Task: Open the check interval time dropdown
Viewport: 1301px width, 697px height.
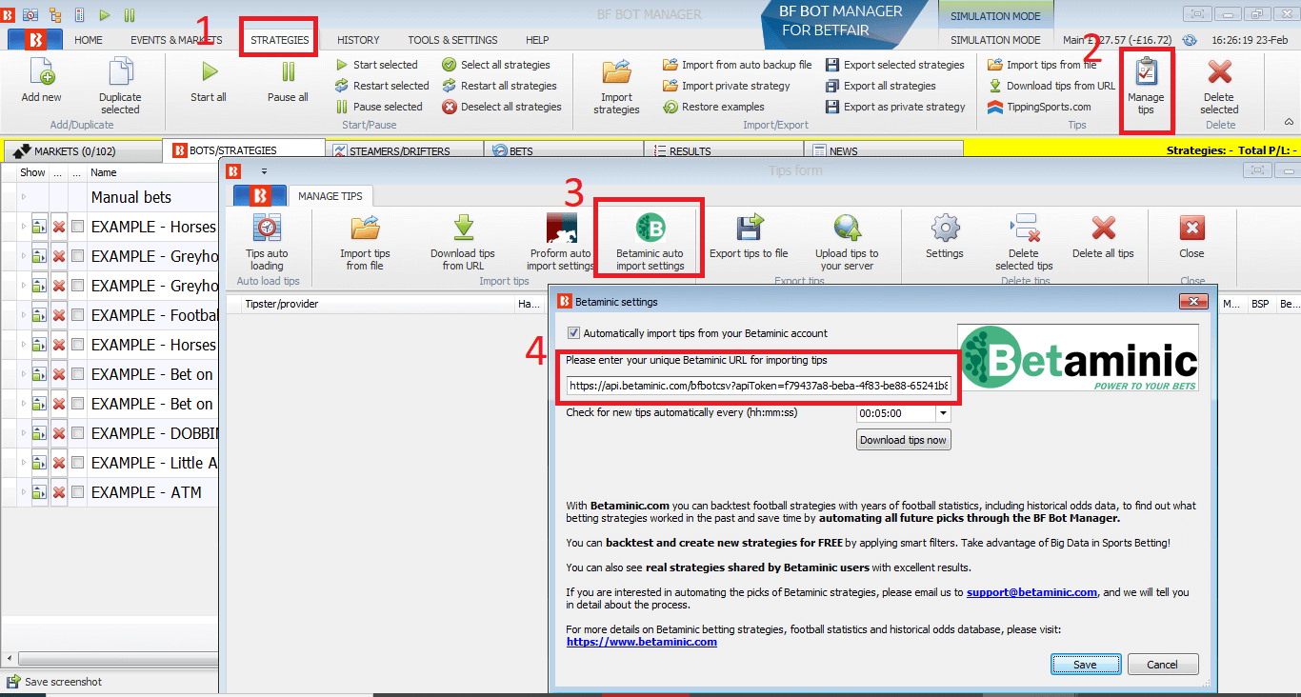Action: [943, 414]
